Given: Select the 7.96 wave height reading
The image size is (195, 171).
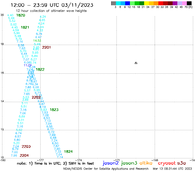Looking at the screenshot, I should (14, 155).
